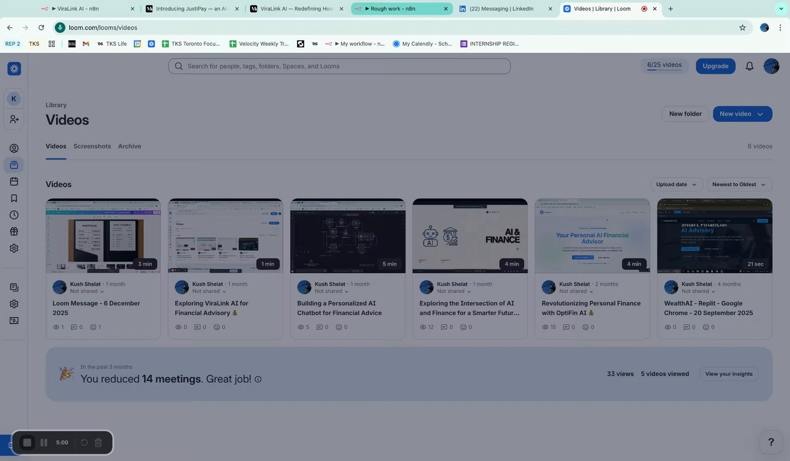
Task: Click the New folder button
Action: [x=685, y=114]
